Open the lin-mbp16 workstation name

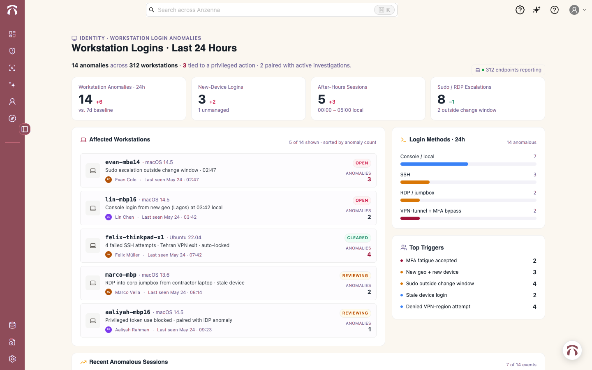(121, 199)
